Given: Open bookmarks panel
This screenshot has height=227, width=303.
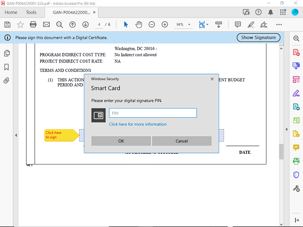Looking at the screenshot, I should (7, 67).
